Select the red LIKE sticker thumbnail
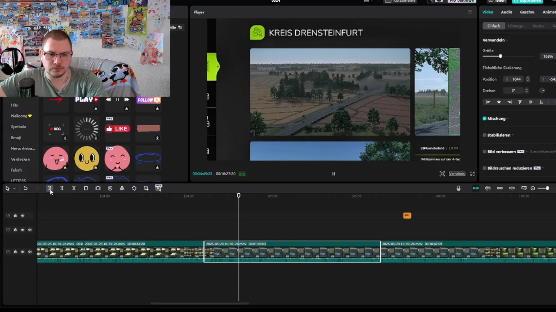Screen dimensions: 556x312 117,128
